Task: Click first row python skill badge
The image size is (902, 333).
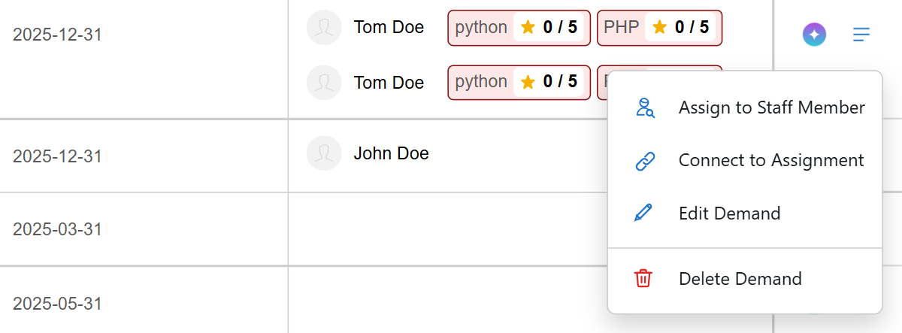Action: coord(519,28)
